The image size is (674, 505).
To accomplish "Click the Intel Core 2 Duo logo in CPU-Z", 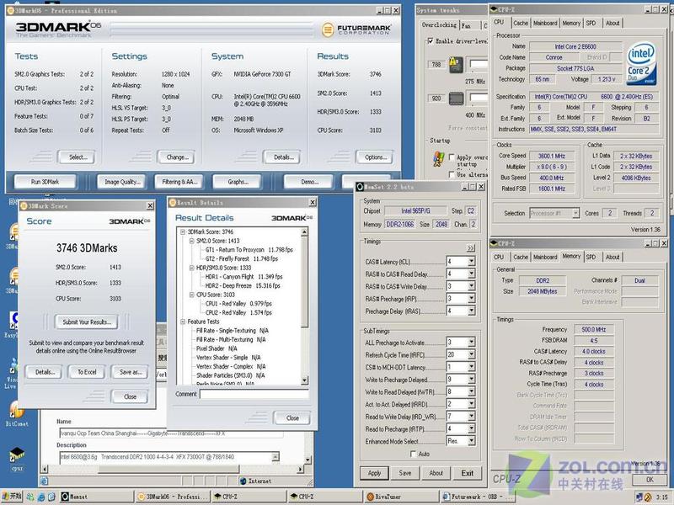I will (641, 62).
